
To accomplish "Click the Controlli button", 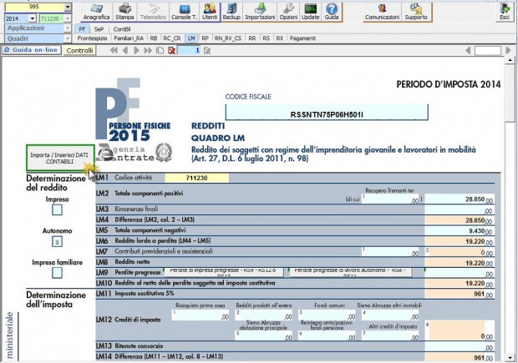I will click(79, 51).
